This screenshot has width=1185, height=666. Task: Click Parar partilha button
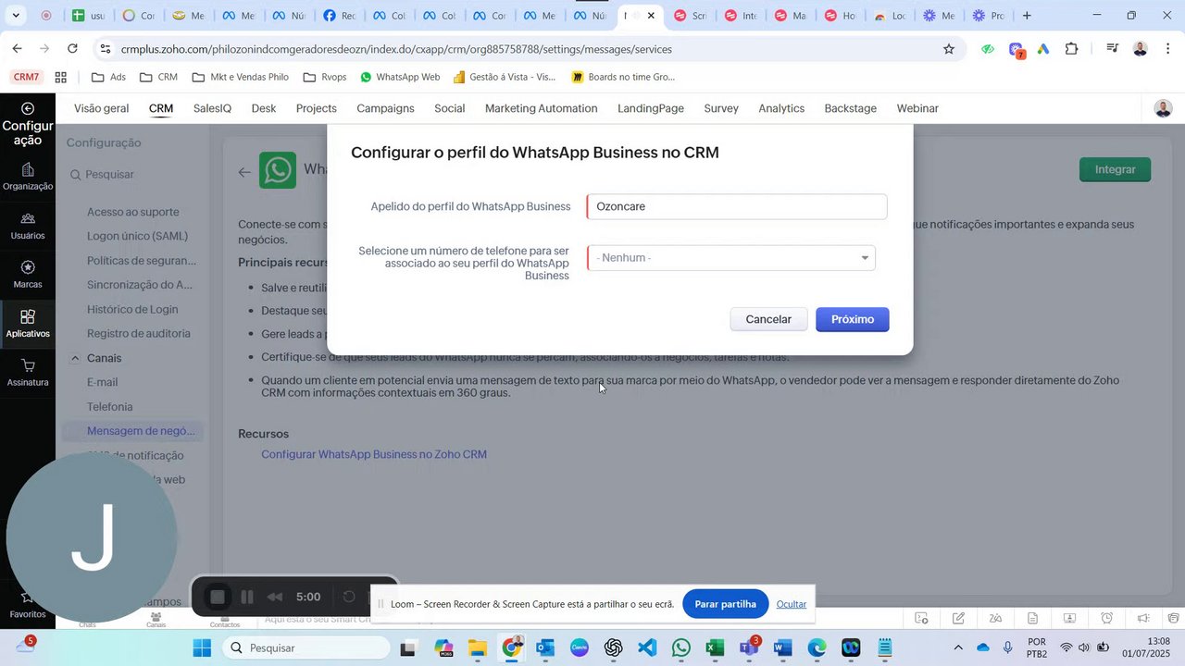(x=725, y=604)
